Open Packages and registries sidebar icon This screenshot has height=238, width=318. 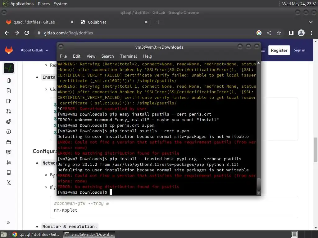[8, 142]
